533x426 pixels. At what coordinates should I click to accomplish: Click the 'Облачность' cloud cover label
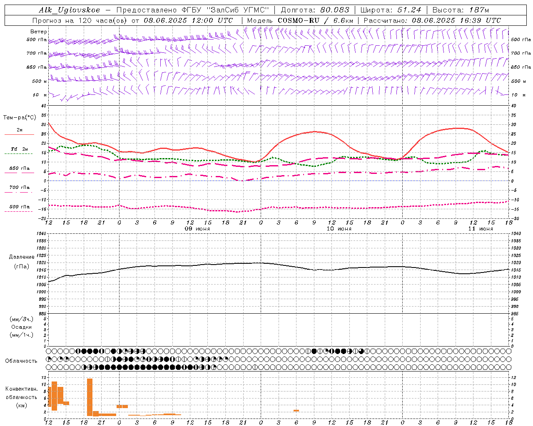tap(21, 361)
